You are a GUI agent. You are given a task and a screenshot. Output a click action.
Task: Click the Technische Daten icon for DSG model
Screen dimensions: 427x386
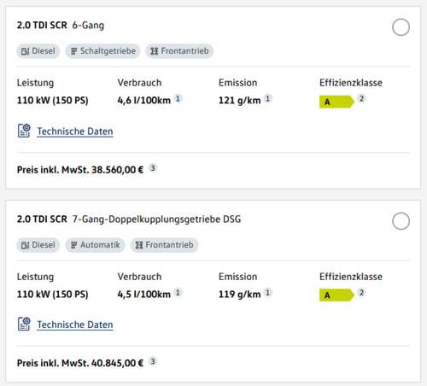pos(24,324)
